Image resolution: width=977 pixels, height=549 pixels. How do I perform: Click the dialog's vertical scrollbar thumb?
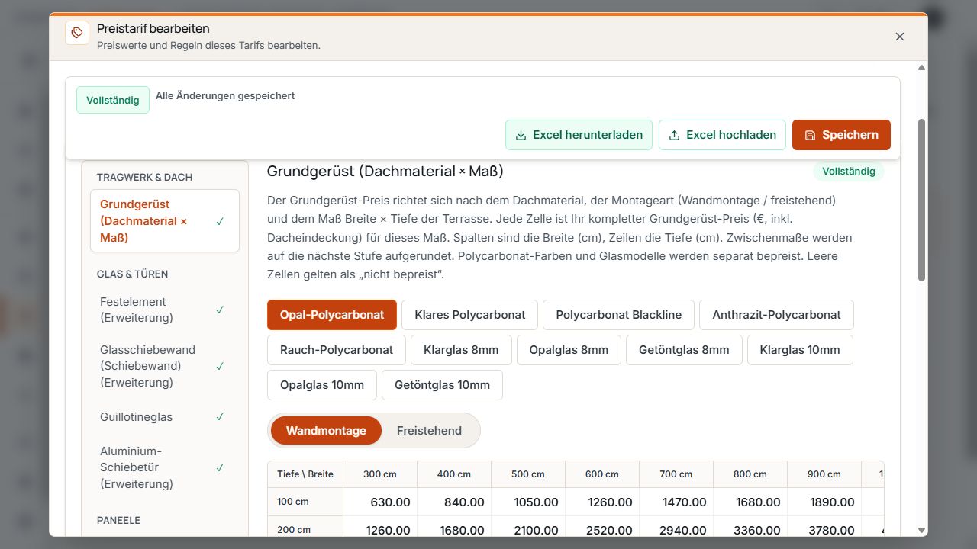tap(921, 200)
